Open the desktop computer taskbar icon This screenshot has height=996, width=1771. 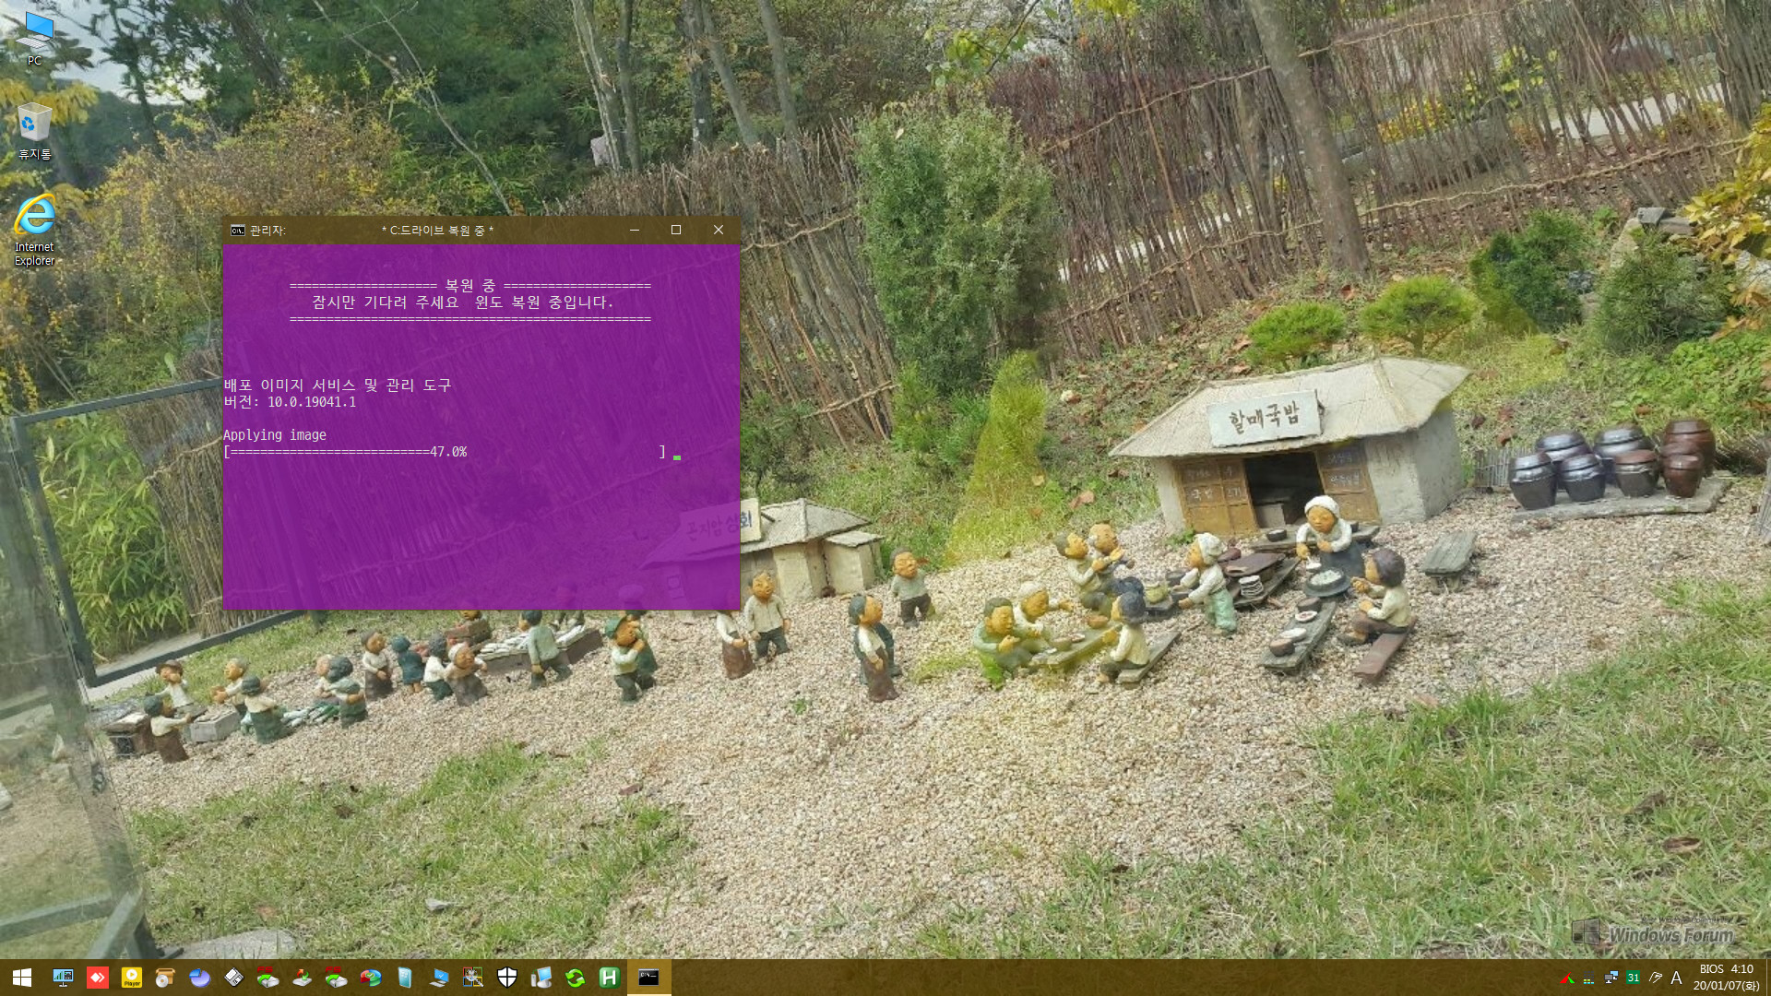[541, 978]
